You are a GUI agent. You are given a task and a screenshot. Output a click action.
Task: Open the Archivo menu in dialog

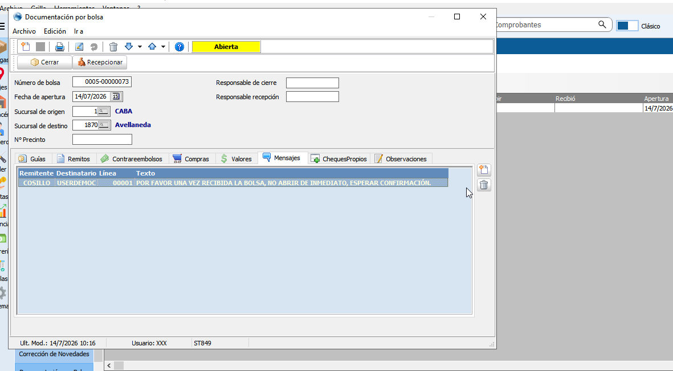(x=24, y=31)
